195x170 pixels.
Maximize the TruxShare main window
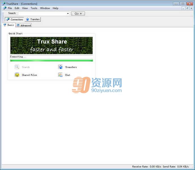183,4
